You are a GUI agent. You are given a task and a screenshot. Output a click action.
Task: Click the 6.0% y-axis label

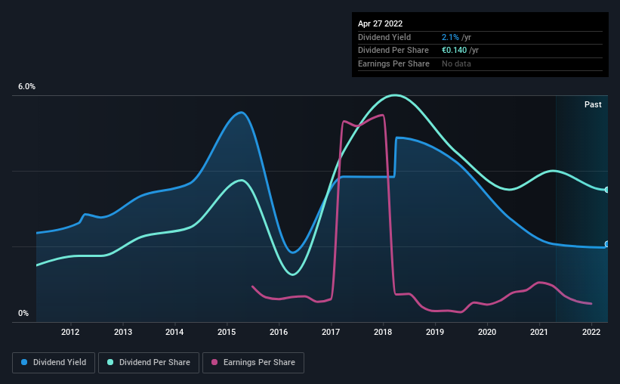click(x=27, y=87)
